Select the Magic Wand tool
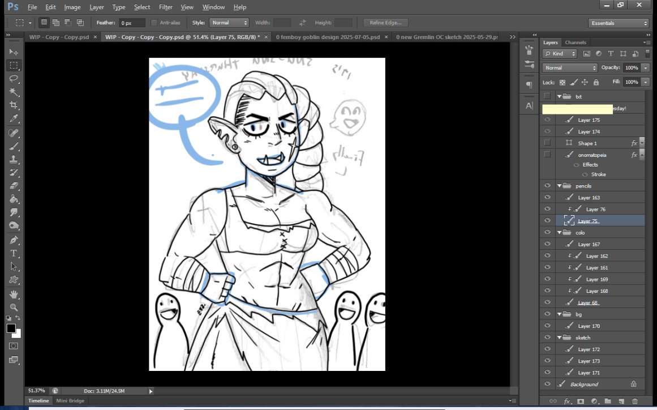Screen dimensions: 657x410 [x=14, y=92]
